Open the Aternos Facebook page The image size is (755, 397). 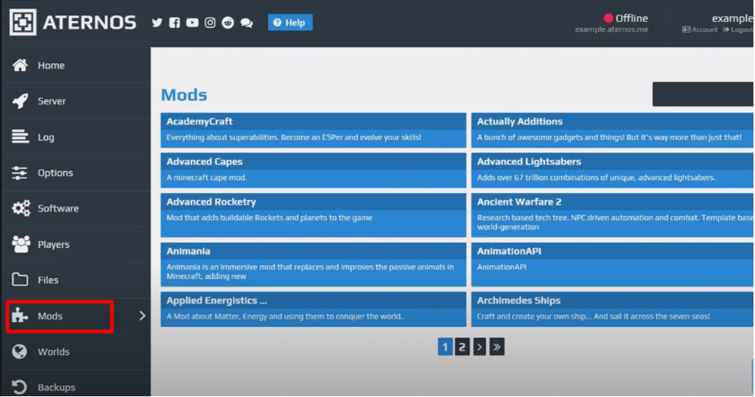175,22
